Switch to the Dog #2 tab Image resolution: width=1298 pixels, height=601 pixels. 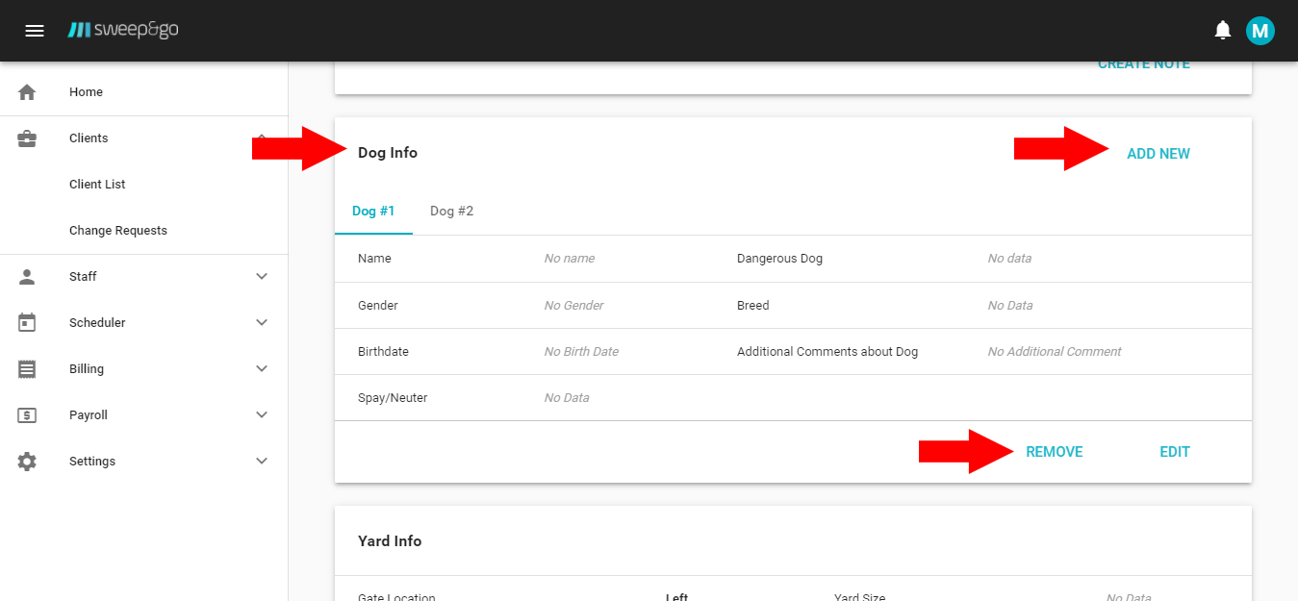pyautogui.click(x=451, y=212)
